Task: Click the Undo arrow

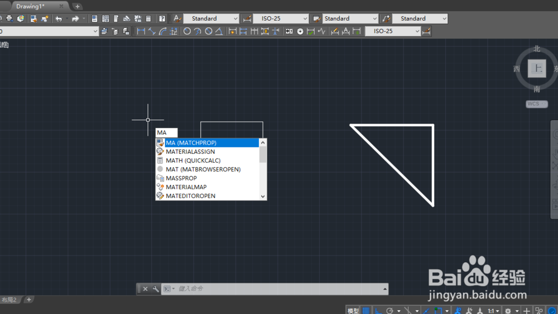Action: [59, 19]
